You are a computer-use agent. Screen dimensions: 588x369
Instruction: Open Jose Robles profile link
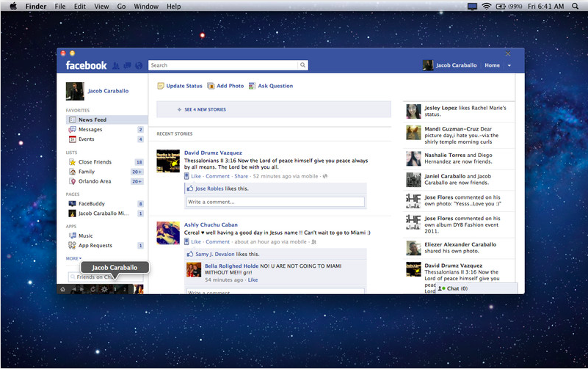tap(209, 189)
